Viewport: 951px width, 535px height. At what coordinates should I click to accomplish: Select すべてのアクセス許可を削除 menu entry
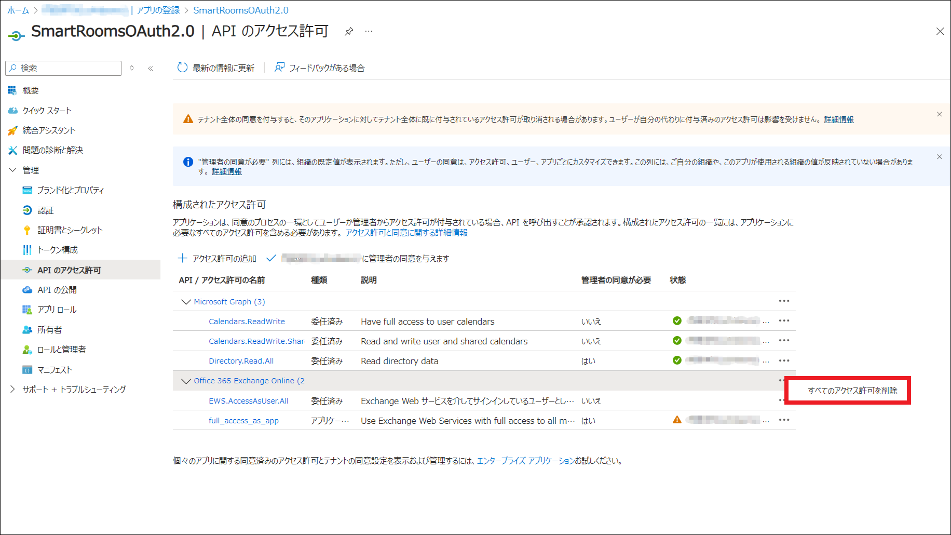(852, 391)
